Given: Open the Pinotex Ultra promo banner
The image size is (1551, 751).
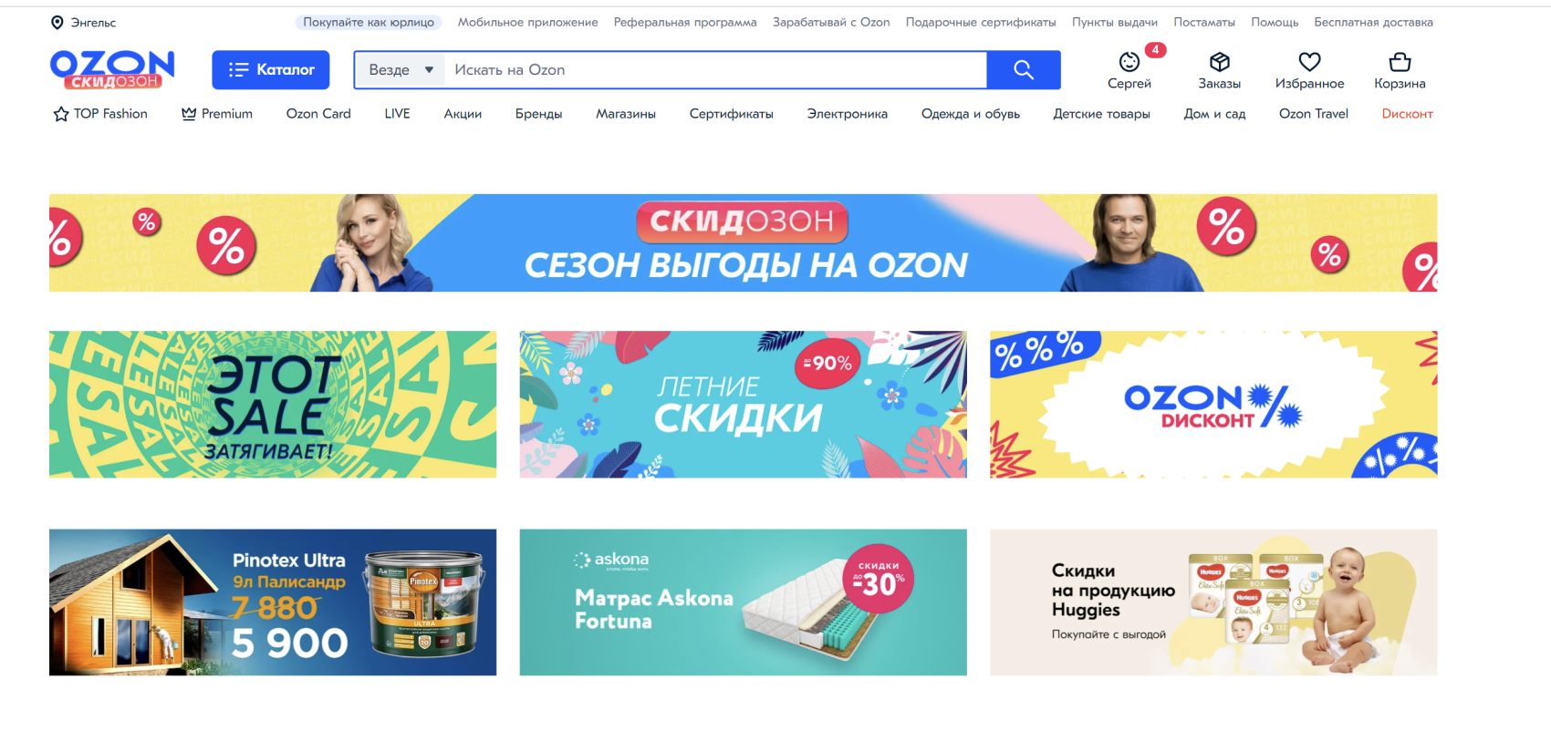Looking at the screenshot, I should pos(273,602).
